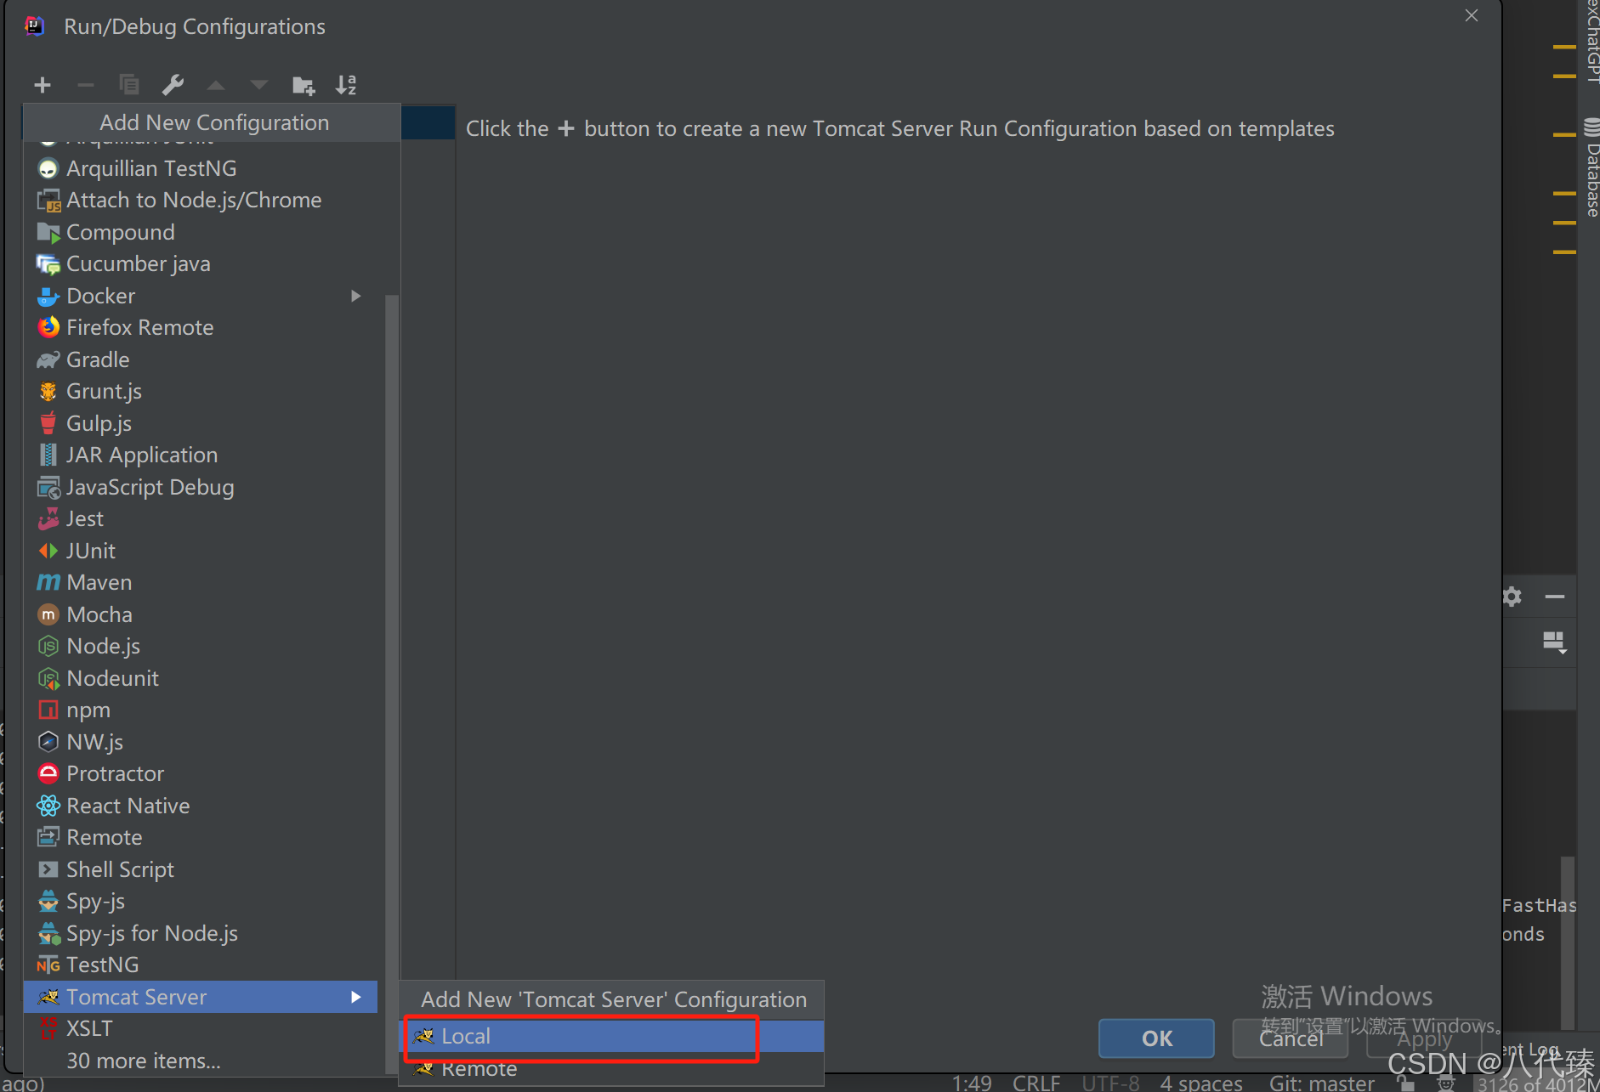This screenshot has width=1600, height=1092.
Task: Select the Protractor red icon
Action: tap(48, 773)
